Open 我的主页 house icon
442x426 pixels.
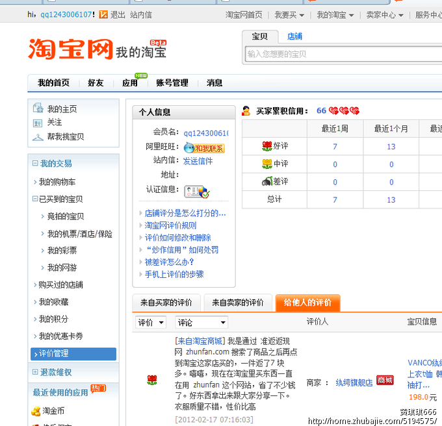point(38,108)
